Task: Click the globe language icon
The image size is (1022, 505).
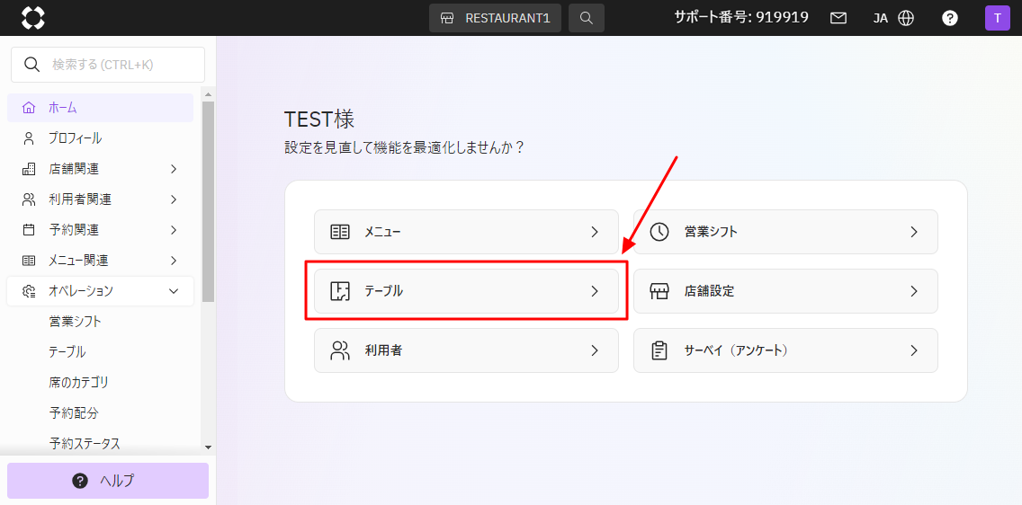Action: (x=906, y=18)
